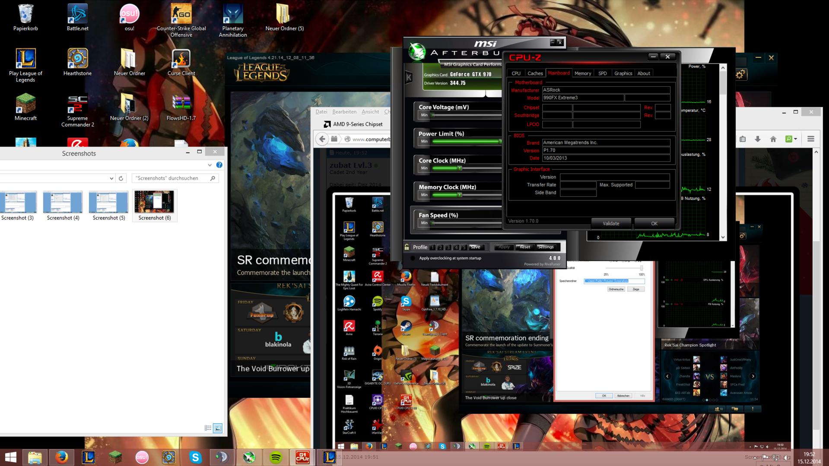Screen dimensions: 829x466
Task: Toggle apply overclocking at system startup
Action: tap(413, 258)
